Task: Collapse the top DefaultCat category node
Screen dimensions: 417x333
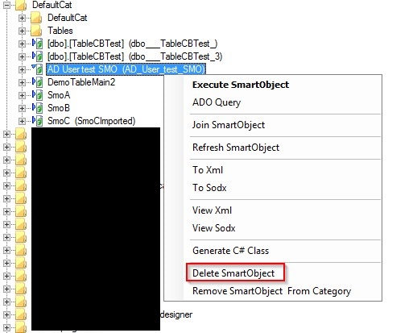Action: point(7,5)
